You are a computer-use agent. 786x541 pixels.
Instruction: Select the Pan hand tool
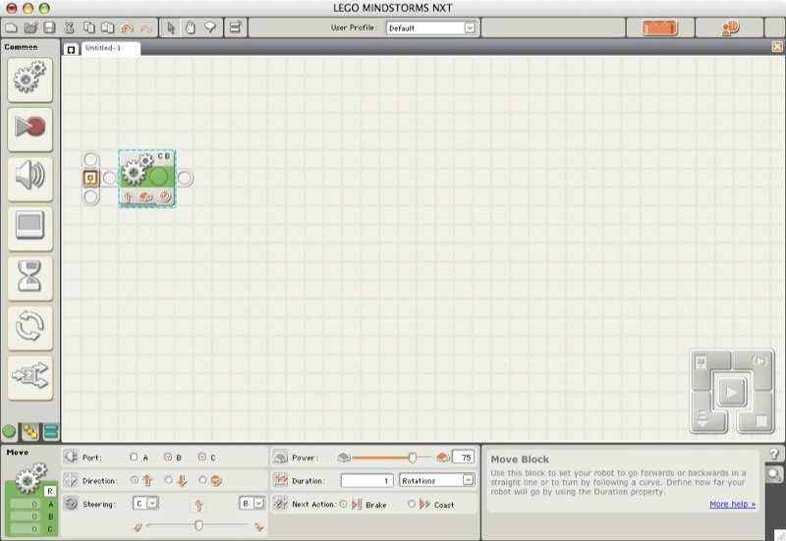coord(190,27)
